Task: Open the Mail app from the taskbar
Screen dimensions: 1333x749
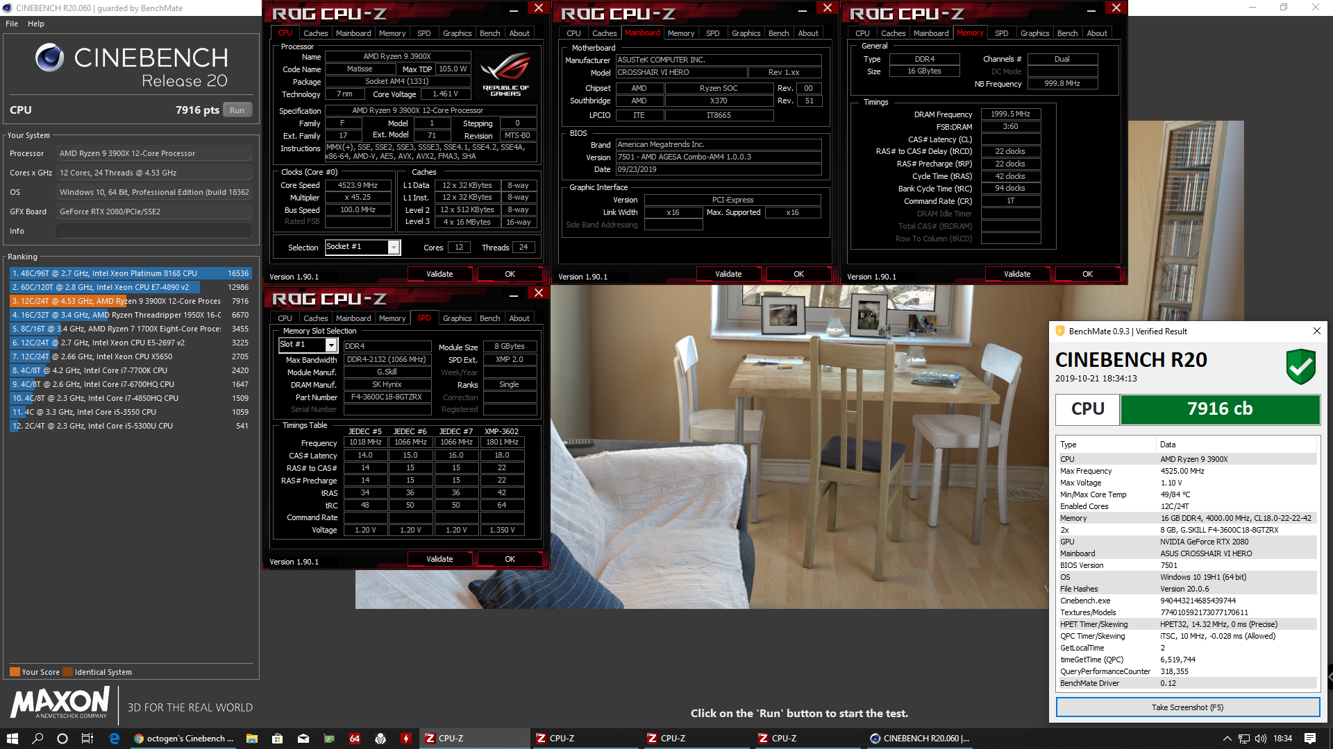Action: [303, 739]
